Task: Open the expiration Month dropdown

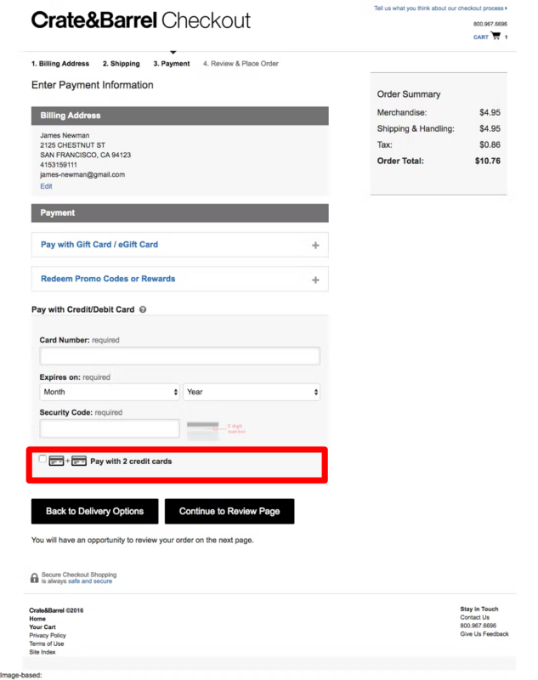Action: [x=110, y=392]
